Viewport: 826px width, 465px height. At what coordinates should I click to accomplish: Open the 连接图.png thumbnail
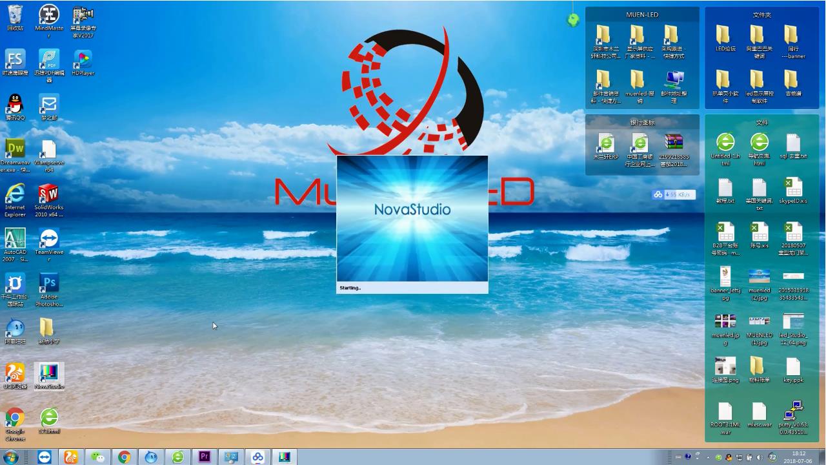tap(725, 370)
